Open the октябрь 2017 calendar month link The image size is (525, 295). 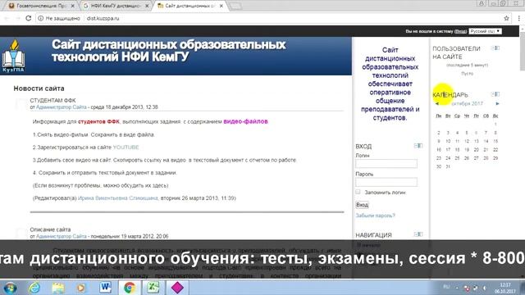click(467, 104)
